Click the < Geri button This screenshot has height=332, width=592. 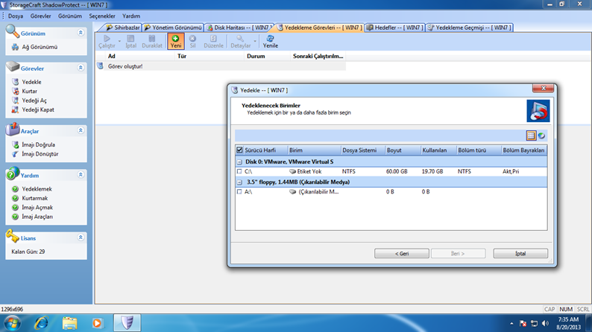point(402,254)
